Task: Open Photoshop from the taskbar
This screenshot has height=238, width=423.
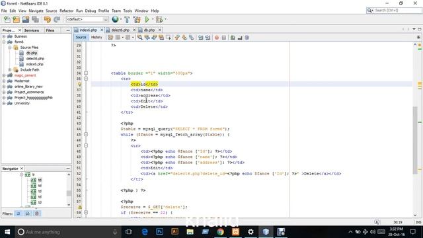Action: (159, 232)
